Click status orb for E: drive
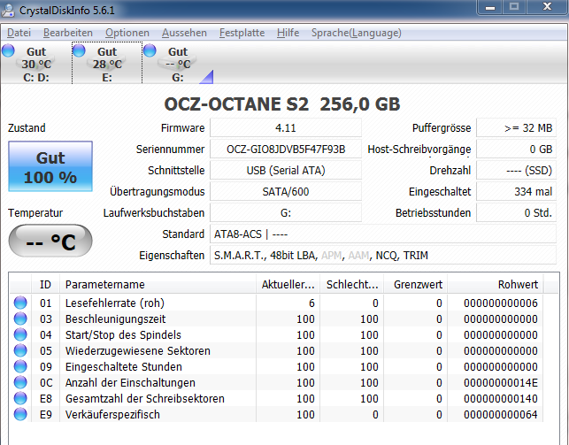Screen dimensions: 569x445 coord(79,50)
